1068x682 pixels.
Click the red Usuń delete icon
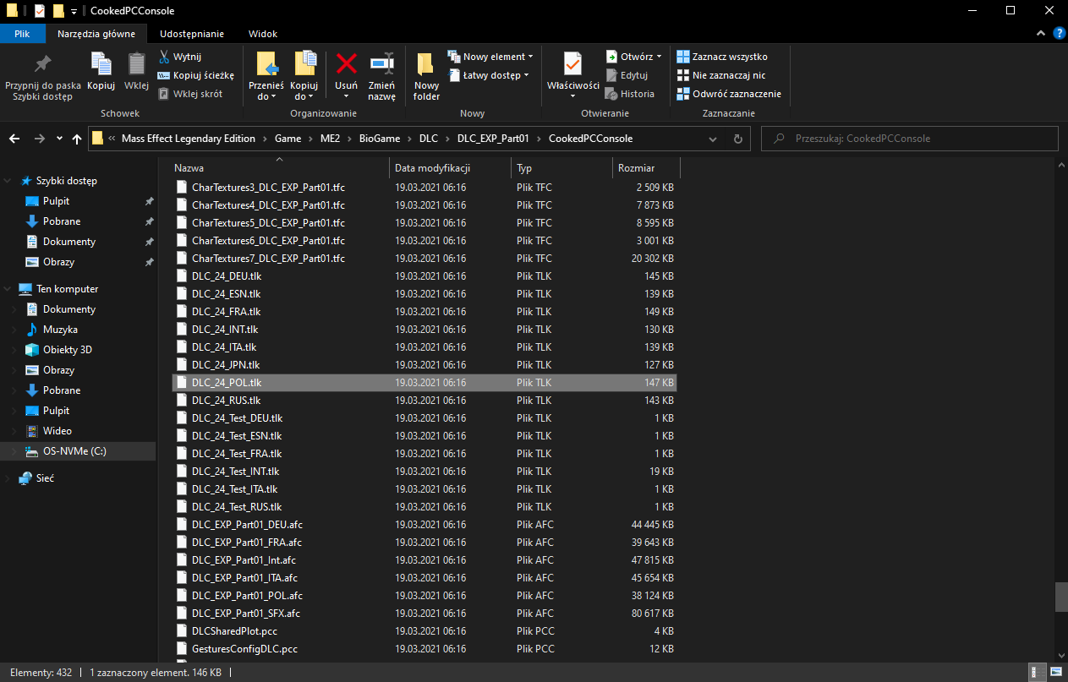coord(346,63)
